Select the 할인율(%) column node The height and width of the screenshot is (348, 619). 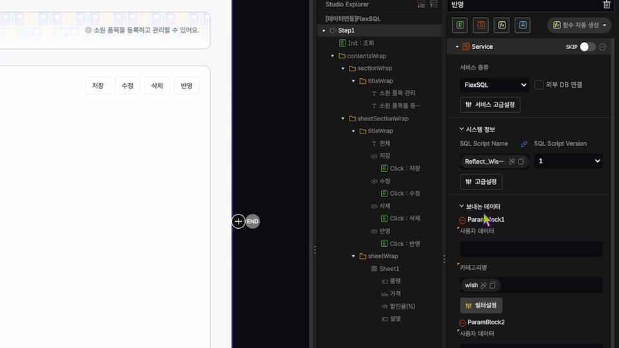pyautogui.click(x=398, y=306)
